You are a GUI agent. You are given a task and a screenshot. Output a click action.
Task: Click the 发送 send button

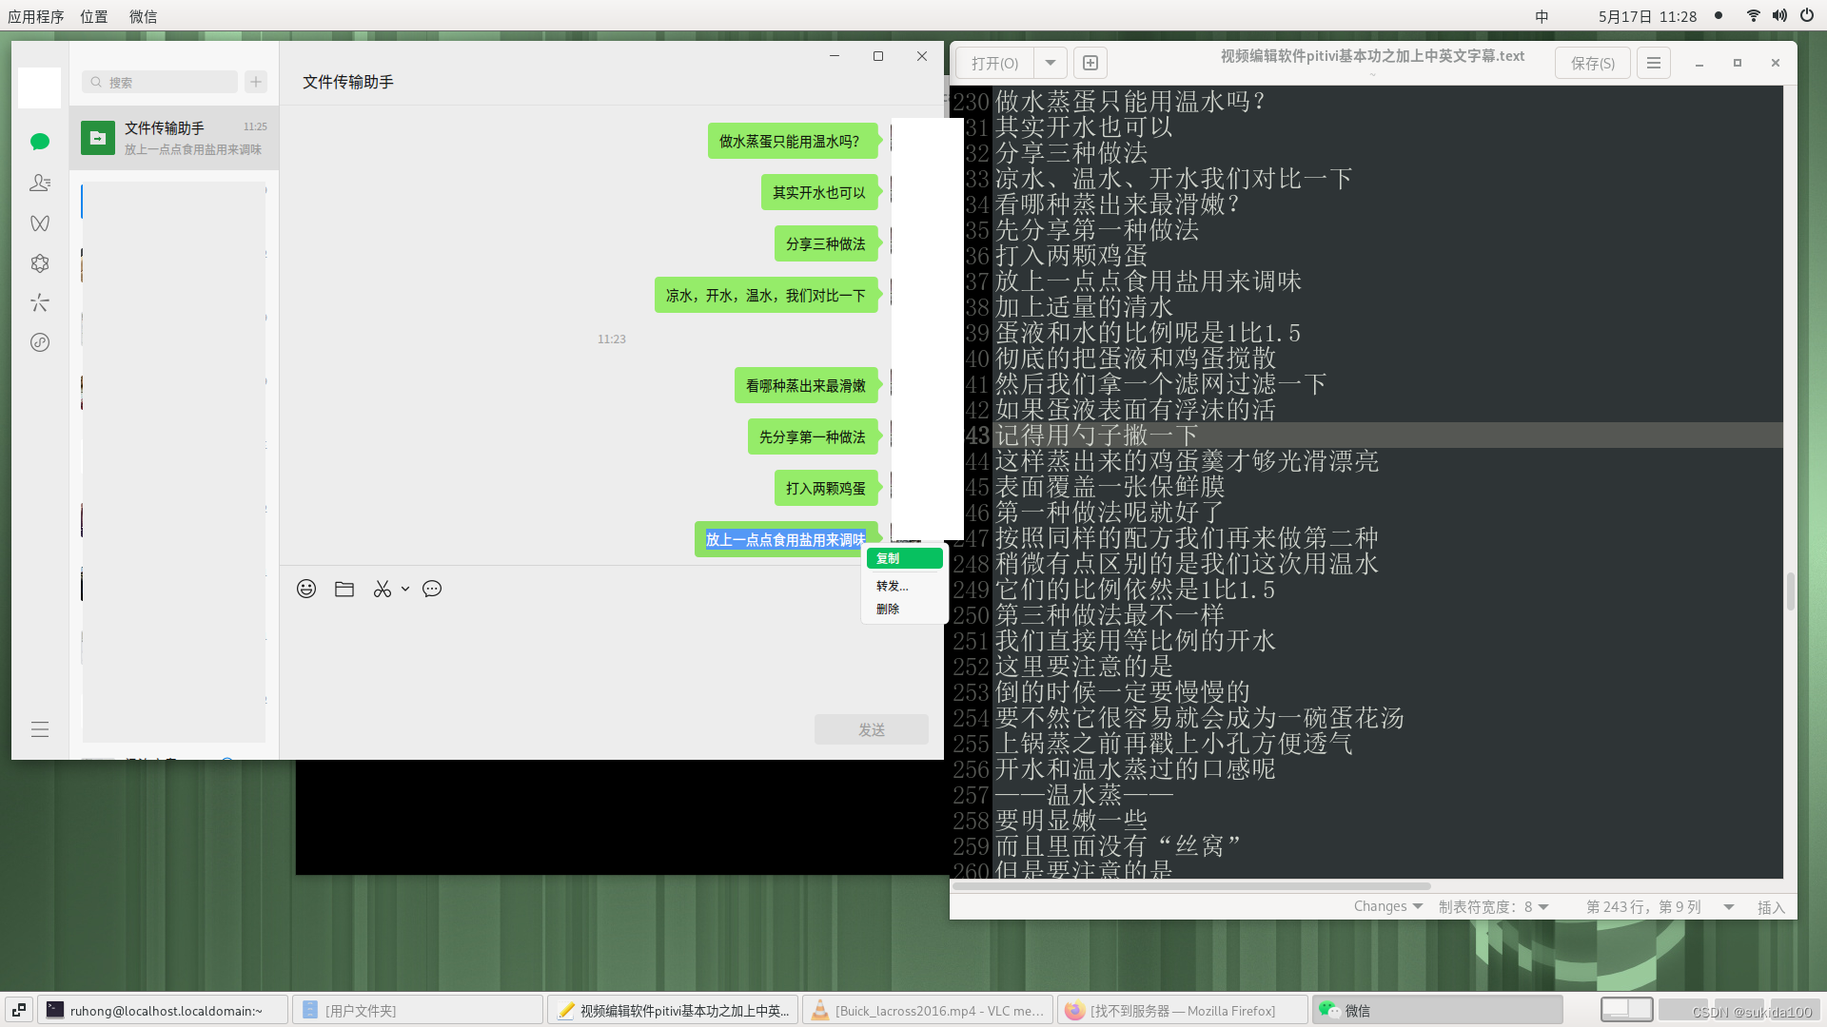coord(871,729)
